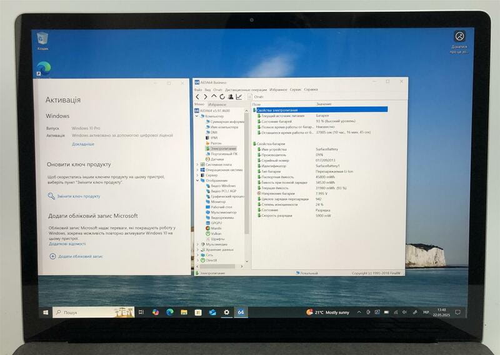Screen dimensions: 500x355
Task: Open the user icon in AIDA64 toolbar
Action: click(x=231, y=97)
